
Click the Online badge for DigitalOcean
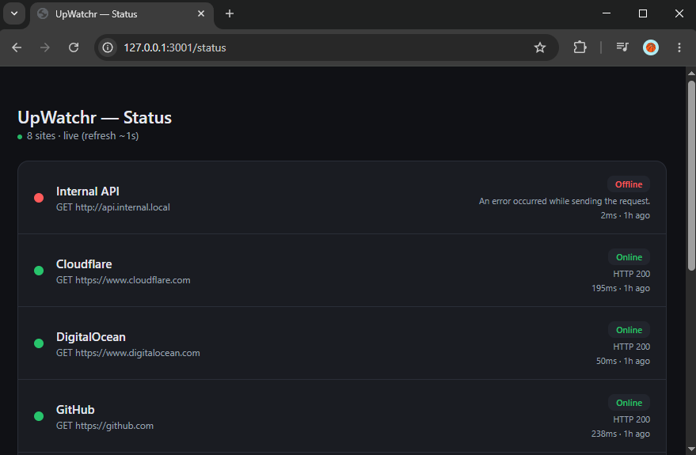629,330
